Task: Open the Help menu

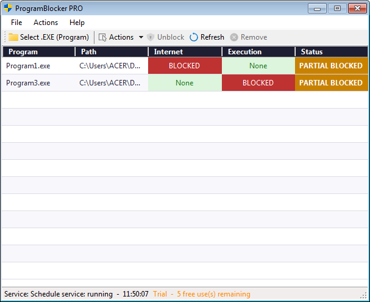Action: point(77,23)
